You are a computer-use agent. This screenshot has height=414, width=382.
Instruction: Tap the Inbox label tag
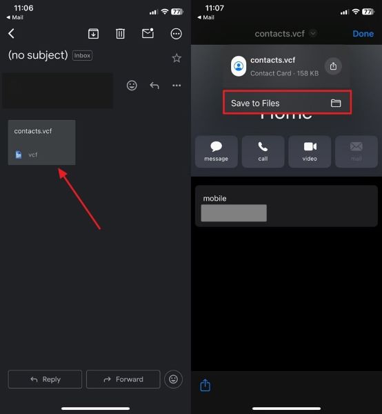pos(82,56)
